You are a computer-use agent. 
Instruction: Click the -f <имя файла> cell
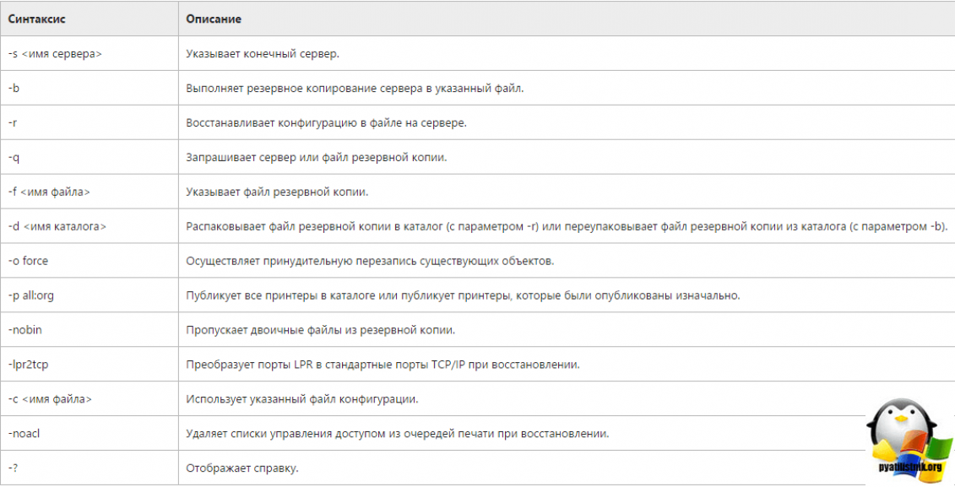pos(48,192)
